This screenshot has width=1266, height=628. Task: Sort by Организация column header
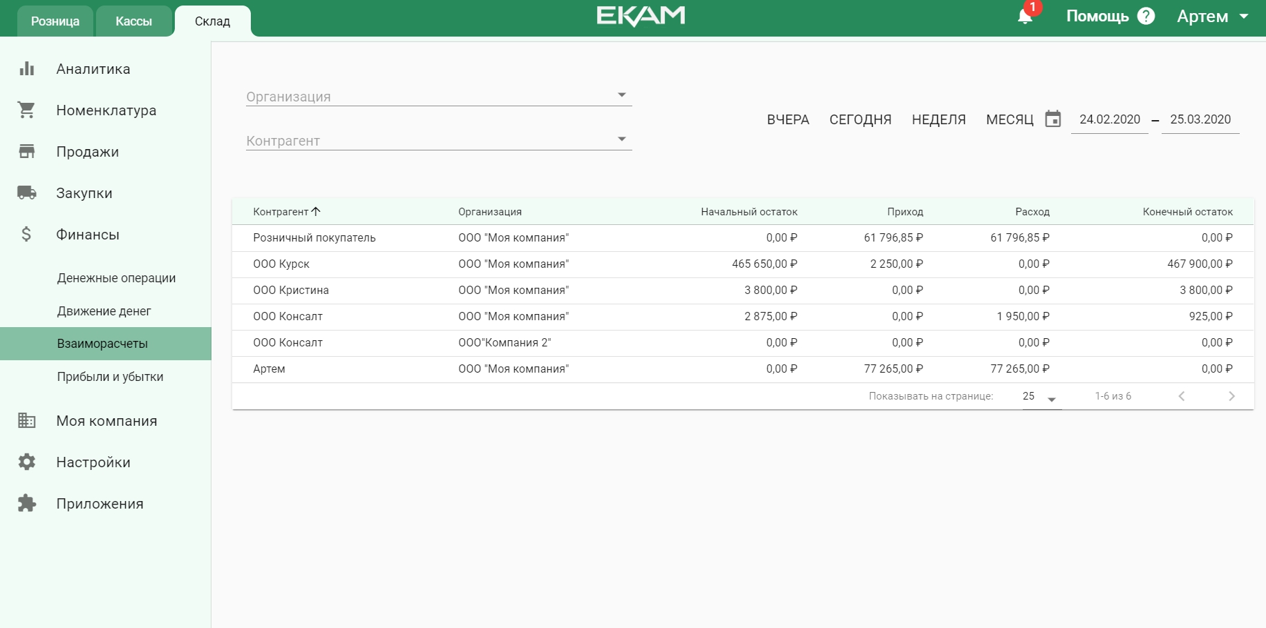[x=490, y=212]
